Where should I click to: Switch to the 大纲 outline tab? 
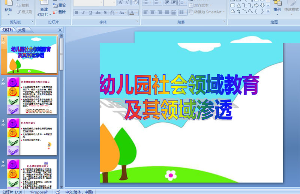point(22,30)
